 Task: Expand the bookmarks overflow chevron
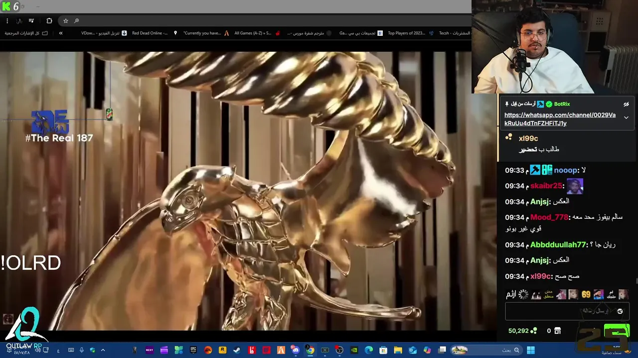[61, 33]
